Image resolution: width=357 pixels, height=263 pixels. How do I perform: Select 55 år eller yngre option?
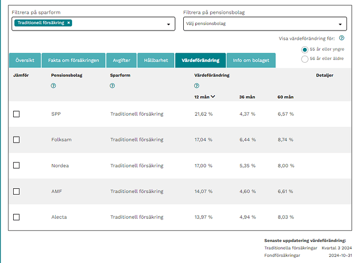pos(305,49)
